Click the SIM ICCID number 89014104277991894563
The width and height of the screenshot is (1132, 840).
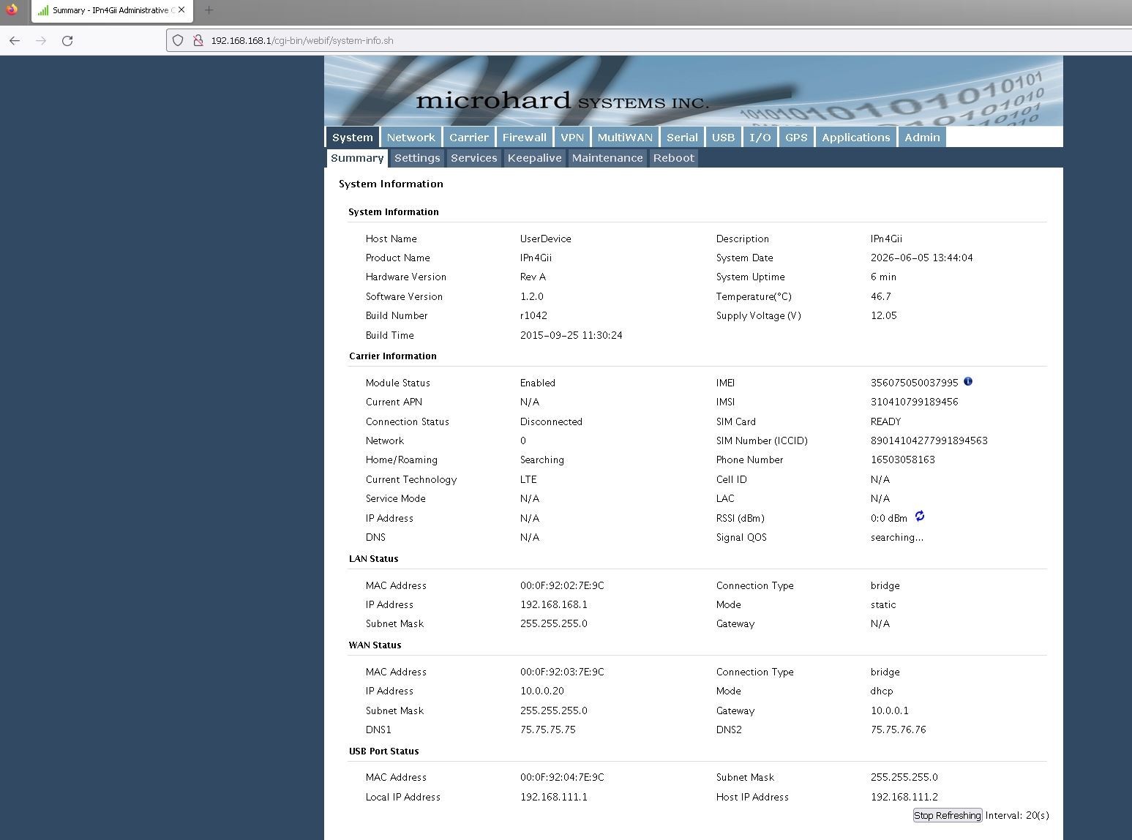[x=929, y=440]
